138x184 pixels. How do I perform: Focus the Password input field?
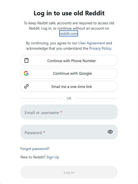tap(69, 132)
